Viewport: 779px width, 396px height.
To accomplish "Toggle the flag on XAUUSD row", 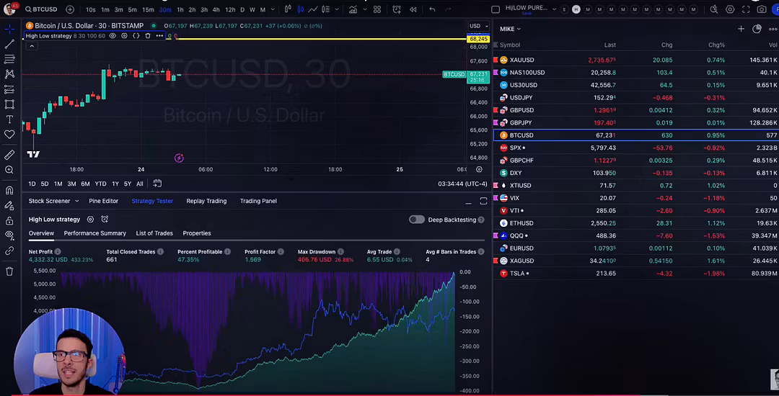I will 496,60.
